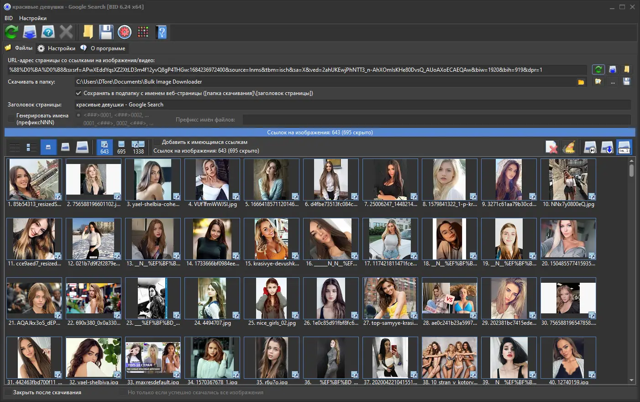Image resolution: width=640 pixels, height=402 pixels.
Task: Click the vertical scrollbar of thumbnail list
Action: click(x=632, y=270)
